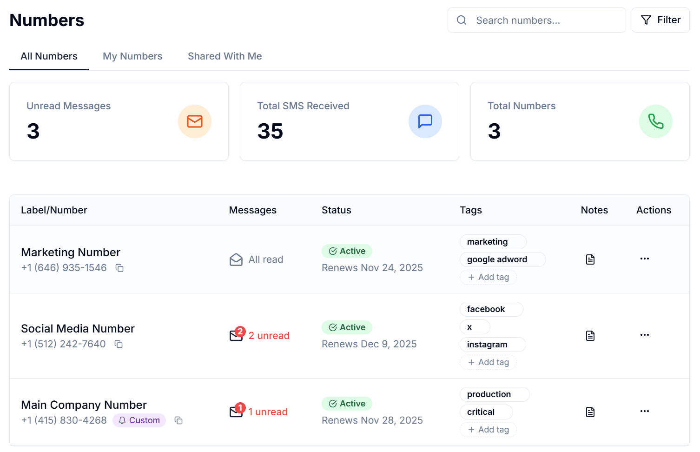
Task: Open notes for Marketing Number
Action: [x=590, y=259]
